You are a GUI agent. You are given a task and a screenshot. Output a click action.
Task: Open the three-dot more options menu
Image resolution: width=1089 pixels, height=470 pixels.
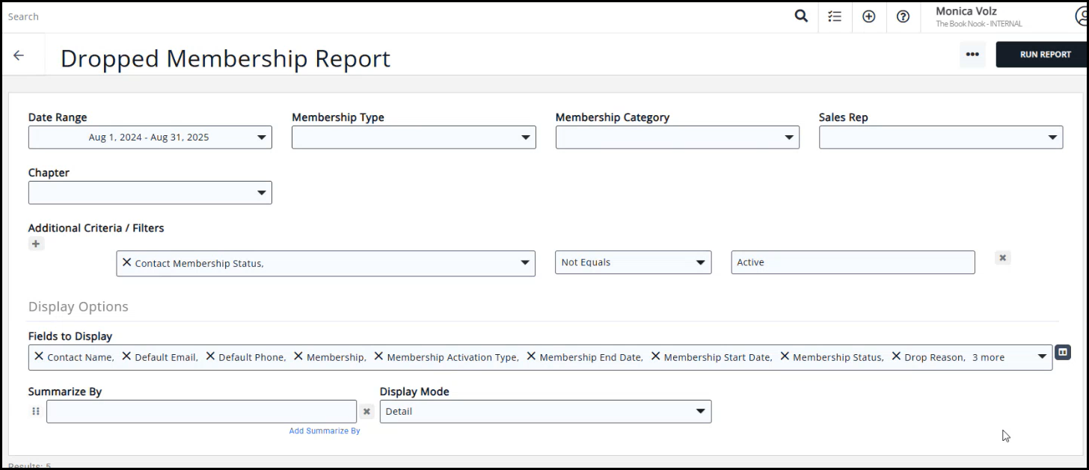pyautogui.click(x=972, y=55)
